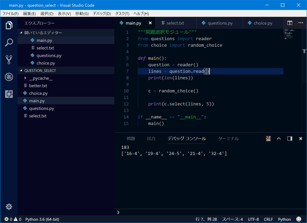The height and width of the screenshot is (223, 307).
Task: Open choice.py in the folder tree
Action: click(66, 93)
